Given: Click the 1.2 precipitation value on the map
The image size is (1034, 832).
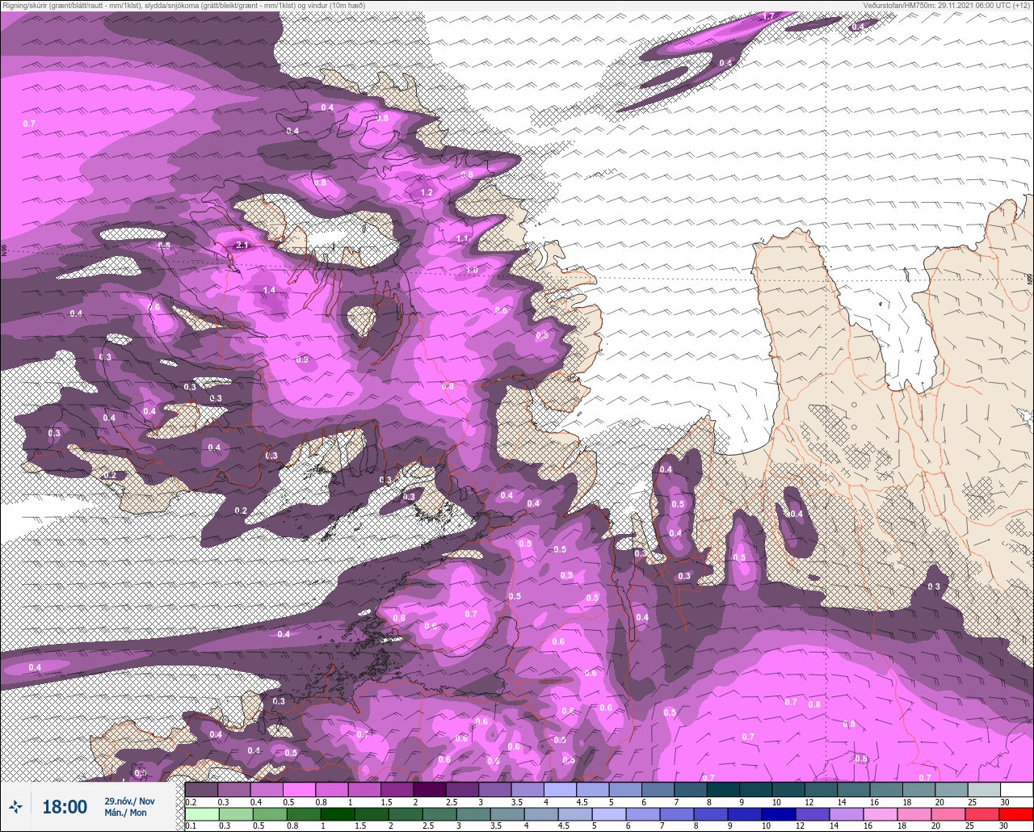Looking at the screenshot, I should pyautogui.click(x=427, y=193).
